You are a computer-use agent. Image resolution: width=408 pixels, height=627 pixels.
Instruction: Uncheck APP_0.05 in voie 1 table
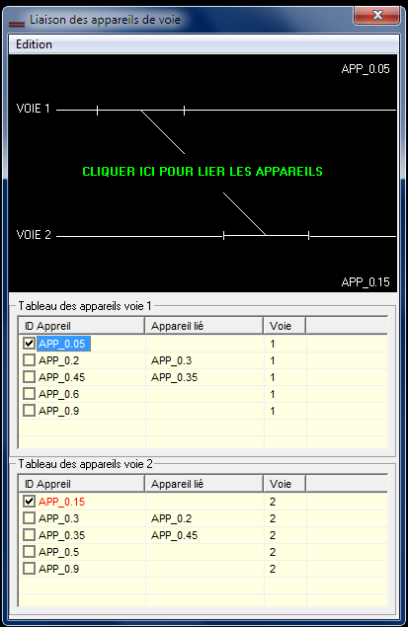(29, 344)
